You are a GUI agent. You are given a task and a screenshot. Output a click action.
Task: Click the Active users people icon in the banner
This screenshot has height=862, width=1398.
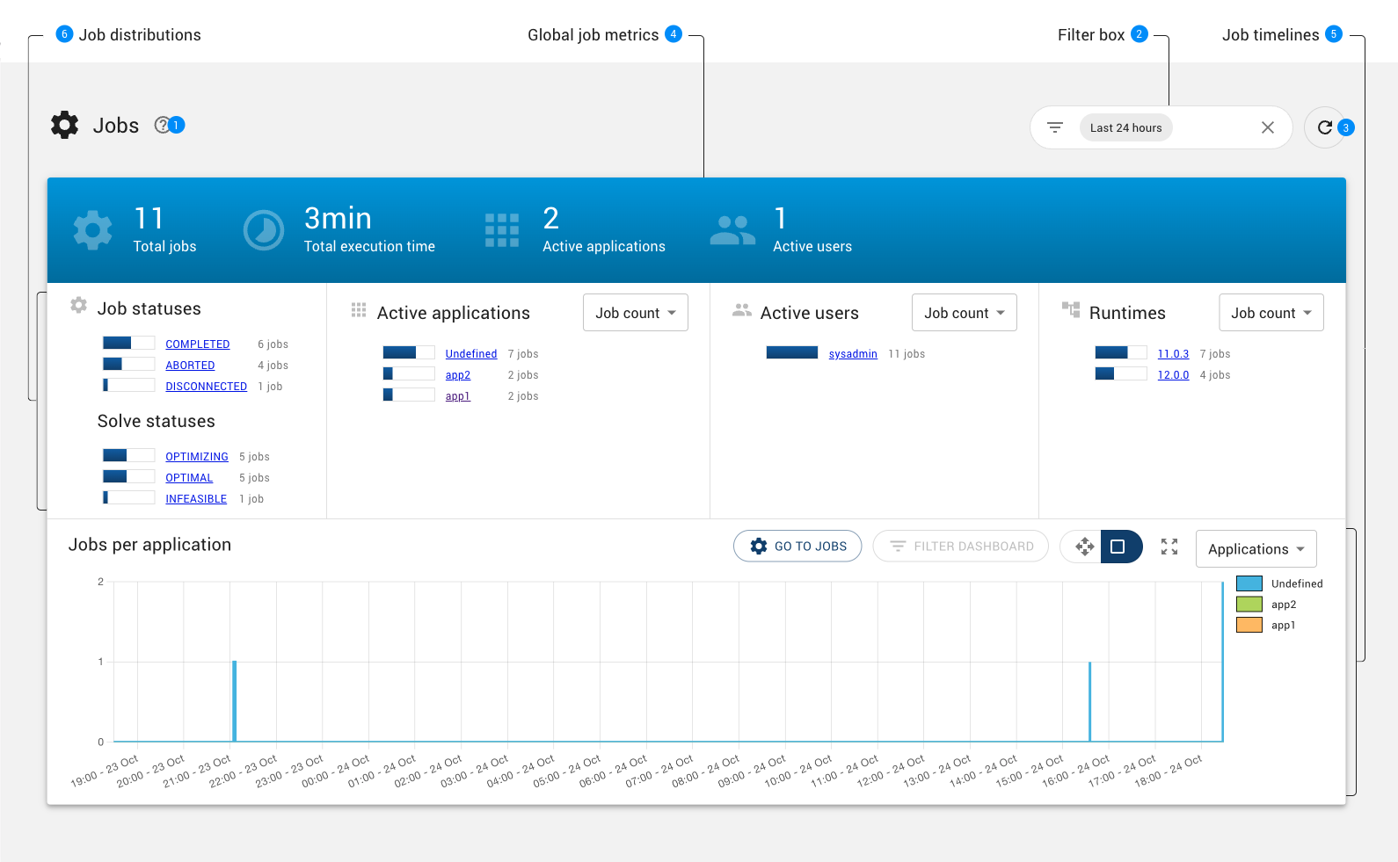point(732,230)
